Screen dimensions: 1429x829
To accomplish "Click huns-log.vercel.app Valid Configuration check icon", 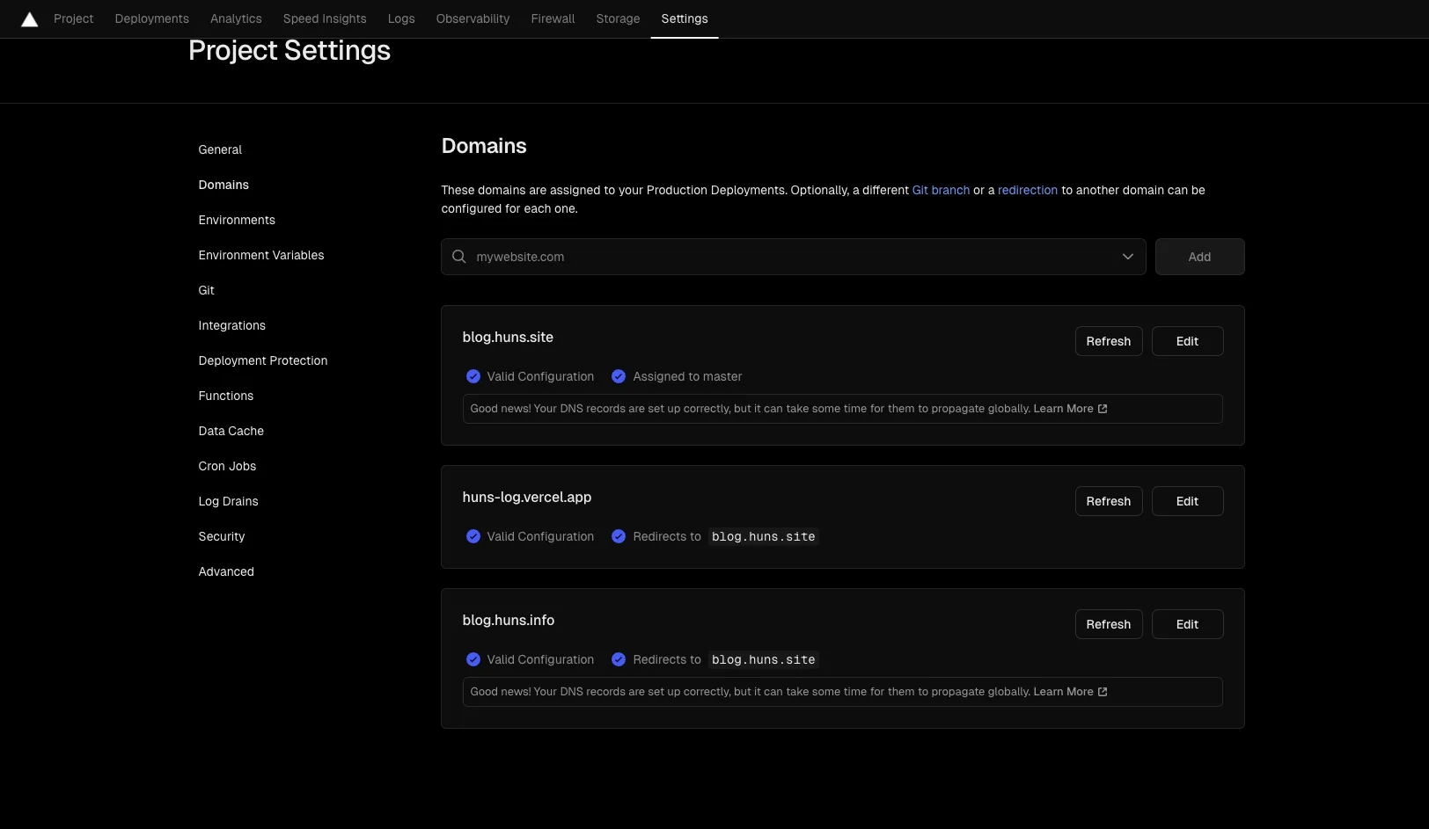I will pos(473,536).
